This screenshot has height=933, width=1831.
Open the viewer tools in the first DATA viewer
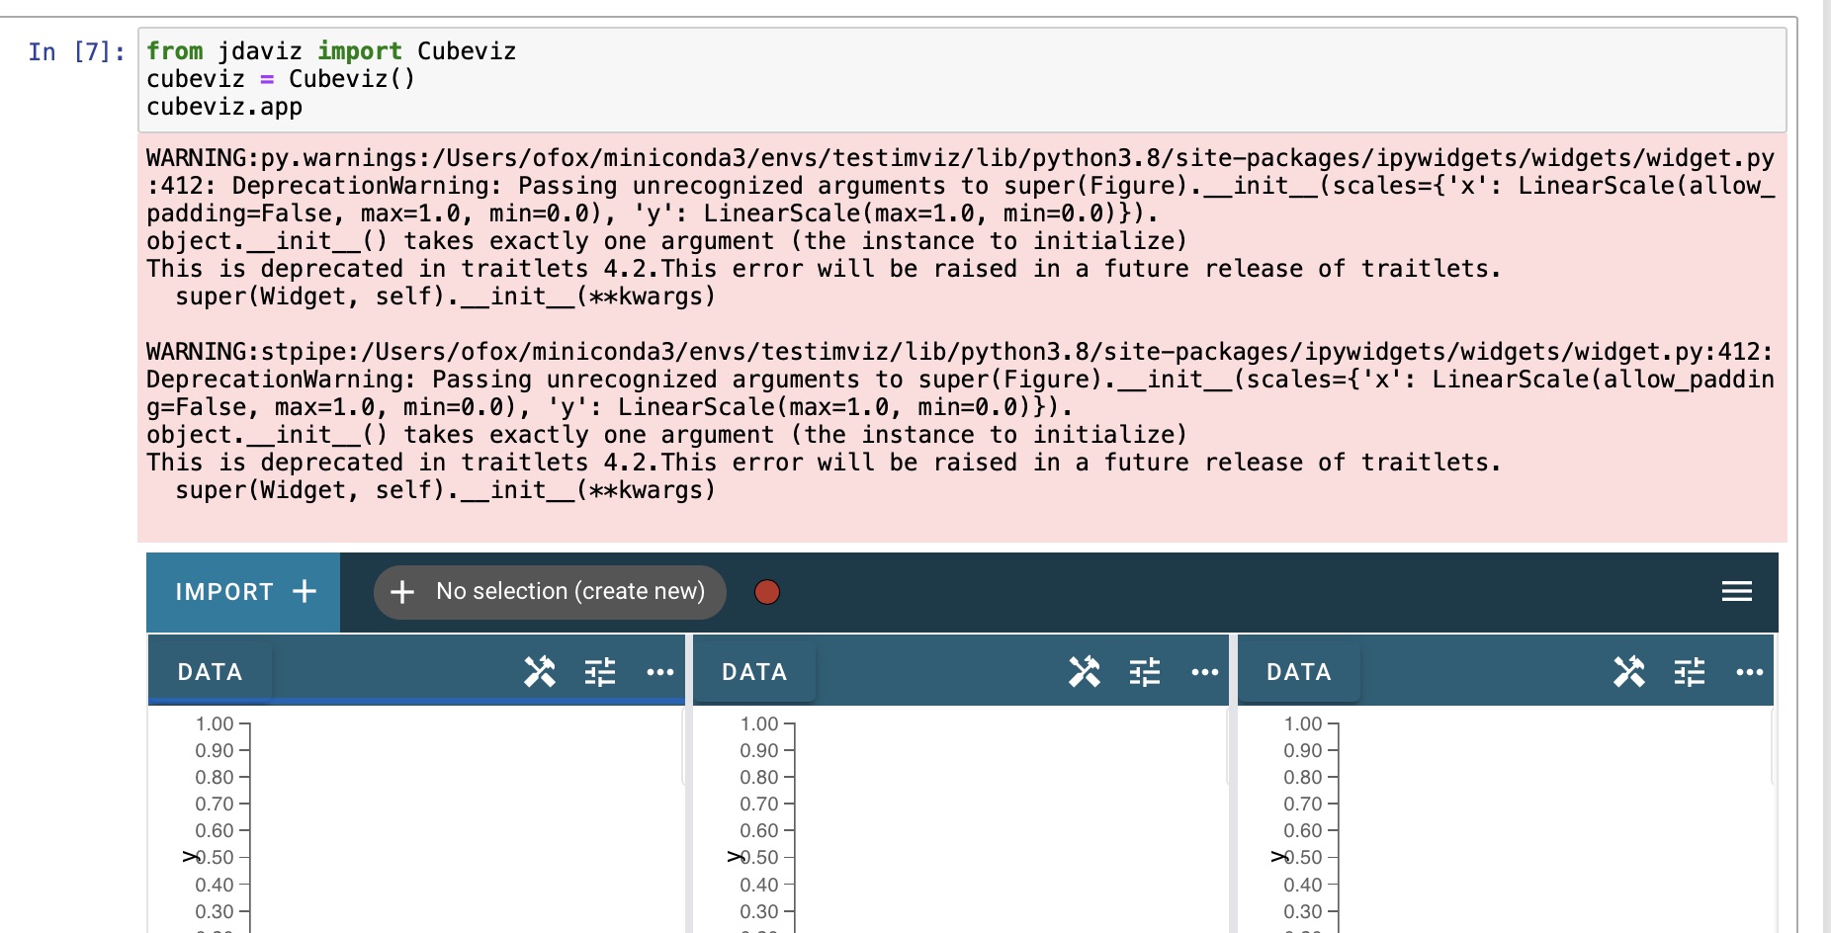click(540, 671)
